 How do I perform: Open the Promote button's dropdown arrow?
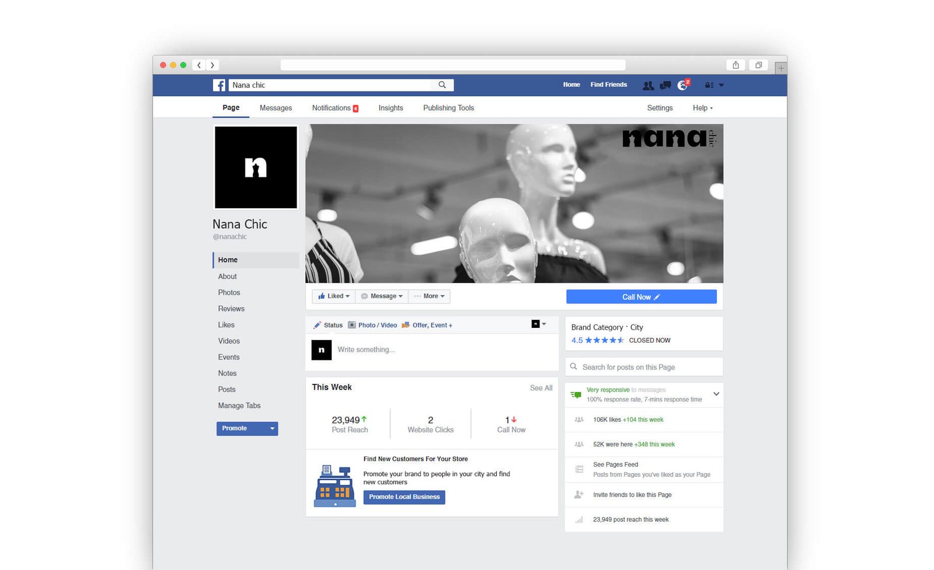271,428
